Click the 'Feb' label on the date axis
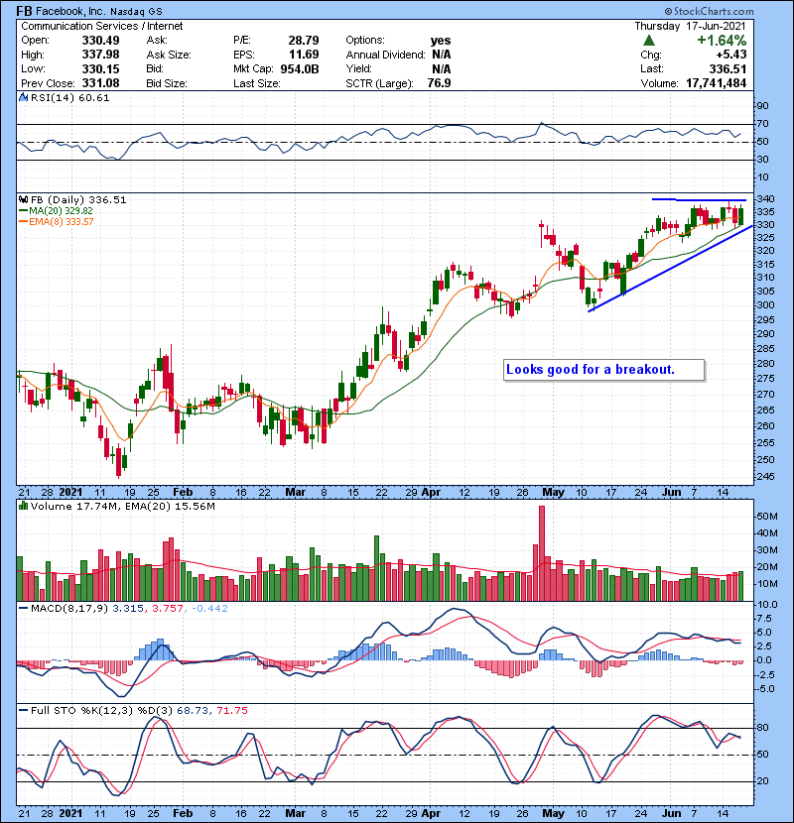 point(182,491)
